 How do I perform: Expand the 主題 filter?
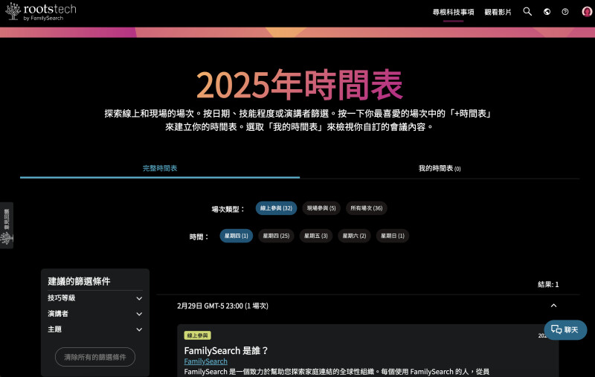click(x=95, y=329)
